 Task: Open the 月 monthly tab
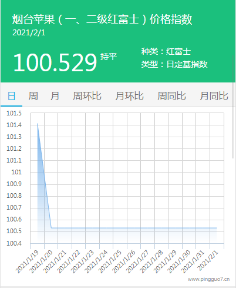[x=55, y=96]
